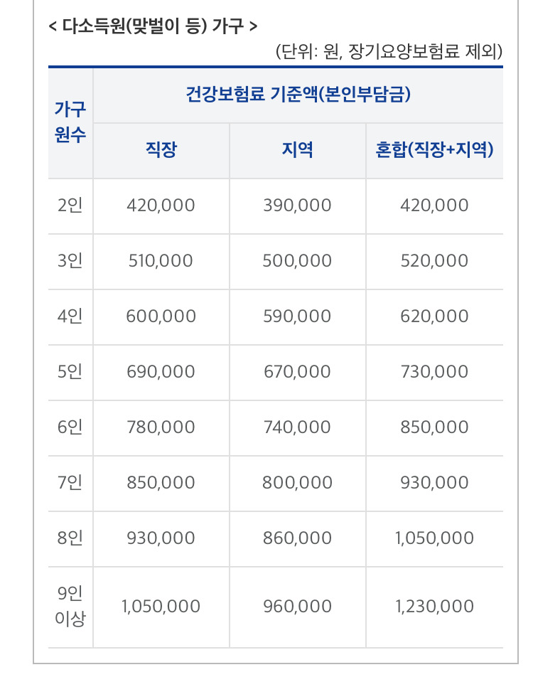Click the 가구원수 header cell
The height and width of the screenshot is (677, 533).
click(70, 122)
